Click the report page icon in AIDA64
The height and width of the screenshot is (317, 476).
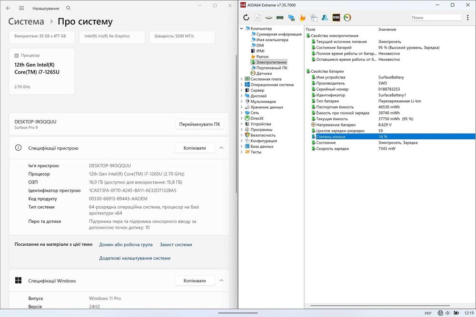pyautogui.click(x=258, y=18)
